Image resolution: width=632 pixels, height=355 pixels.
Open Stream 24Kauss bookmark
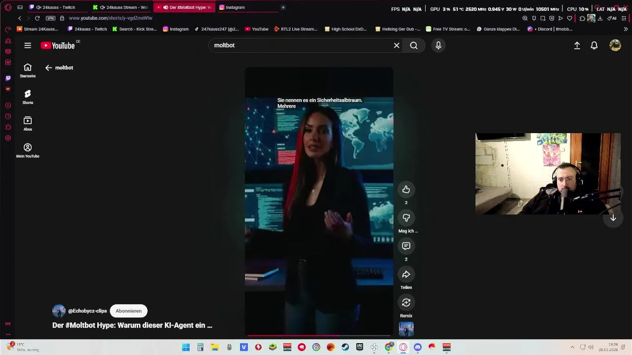point(38,29)
